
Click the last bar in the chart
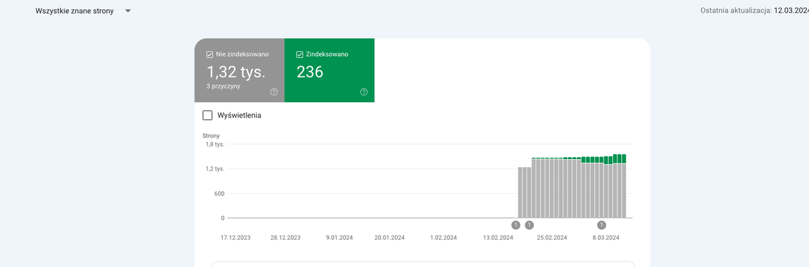click(x=624, y=186)
